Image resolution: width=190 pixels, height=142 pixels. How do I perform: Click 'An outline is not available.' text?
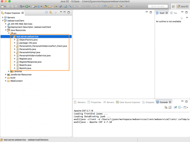(169, 21)
